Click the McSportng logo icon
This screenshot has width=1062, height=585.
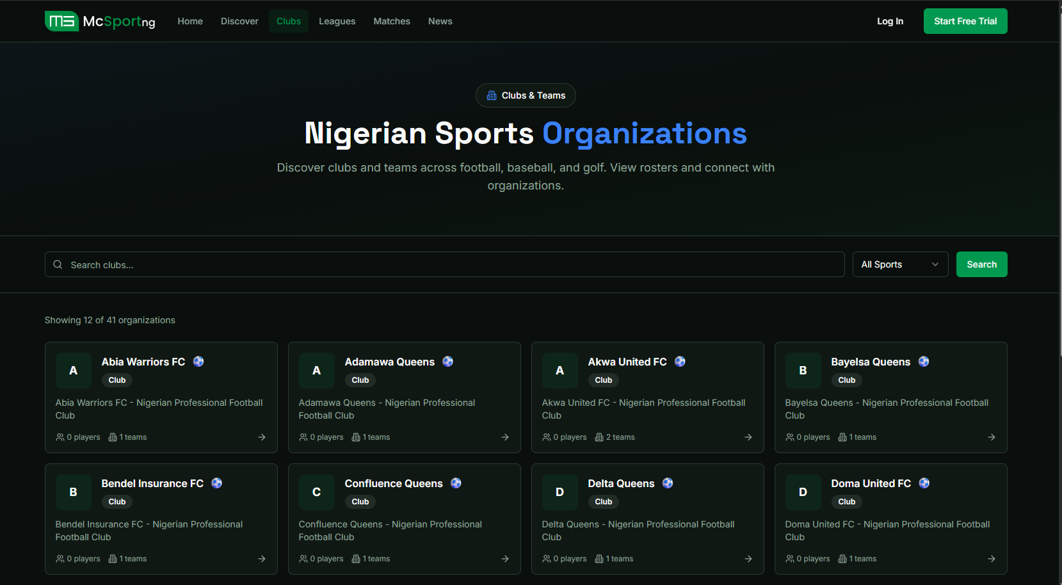tap(61, 21)
